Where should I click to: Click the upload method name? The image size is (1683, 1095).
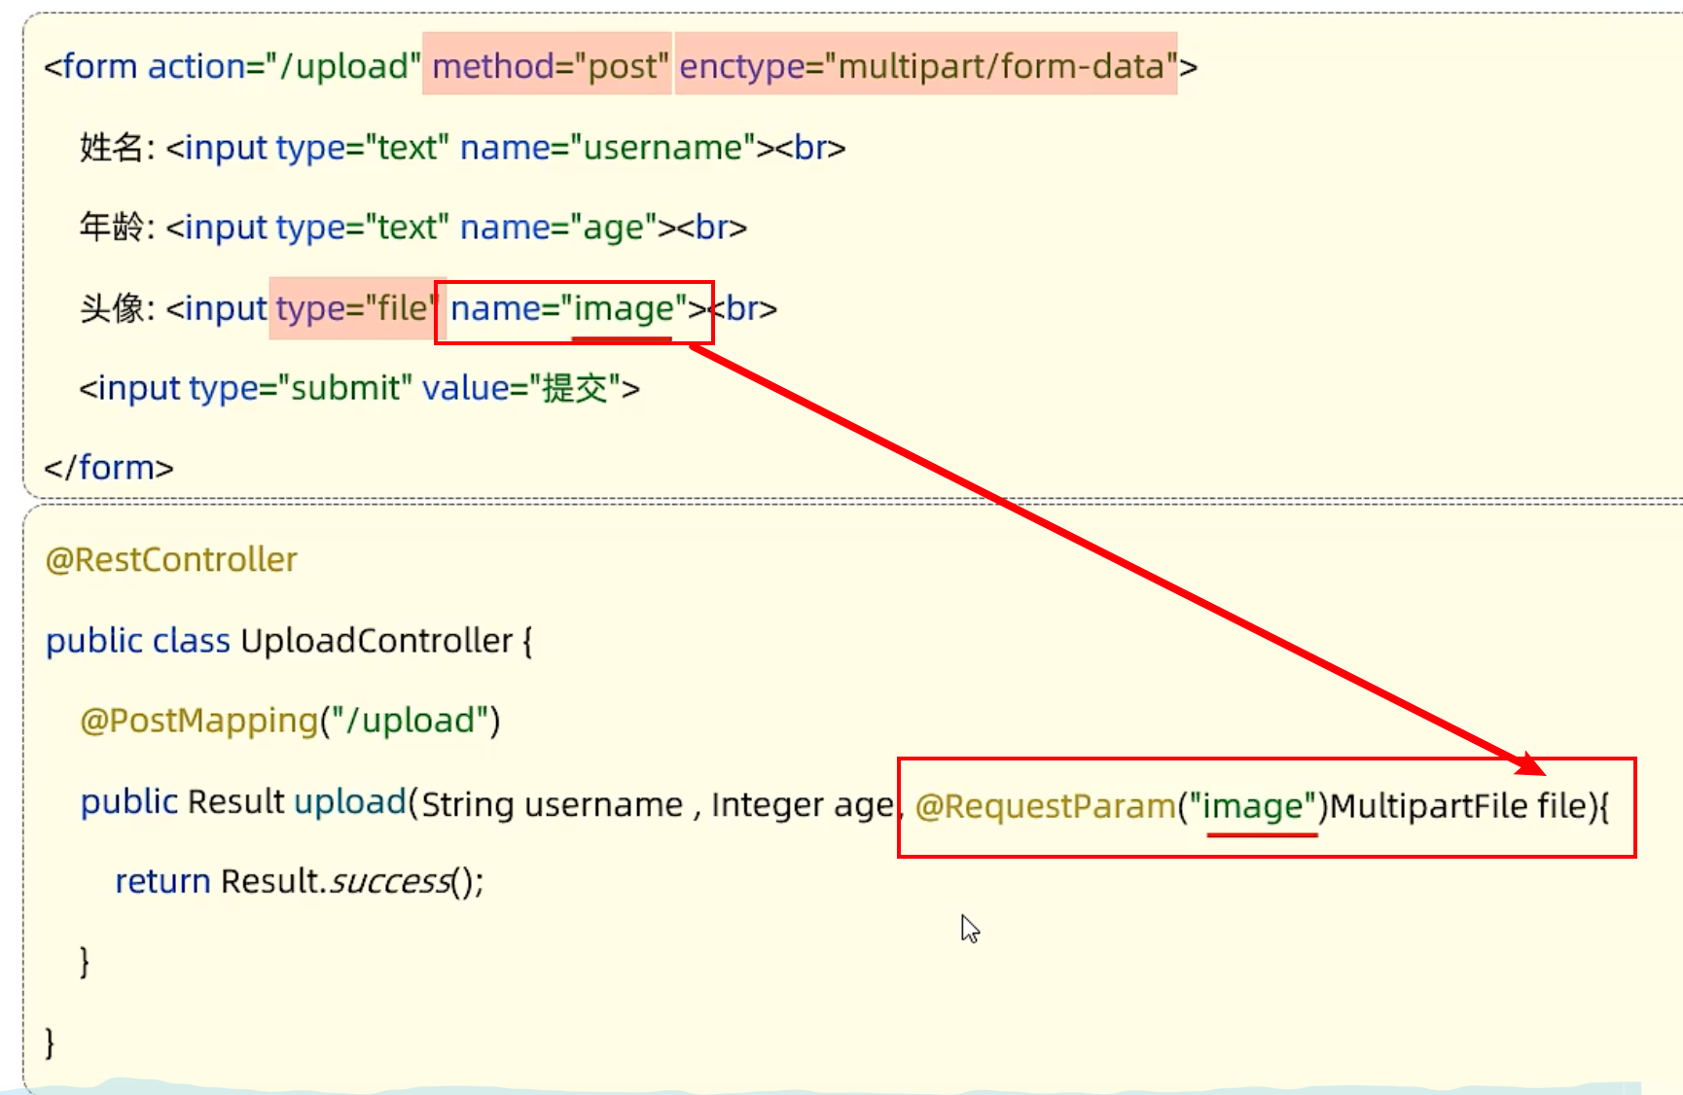(x=350, y=802)
